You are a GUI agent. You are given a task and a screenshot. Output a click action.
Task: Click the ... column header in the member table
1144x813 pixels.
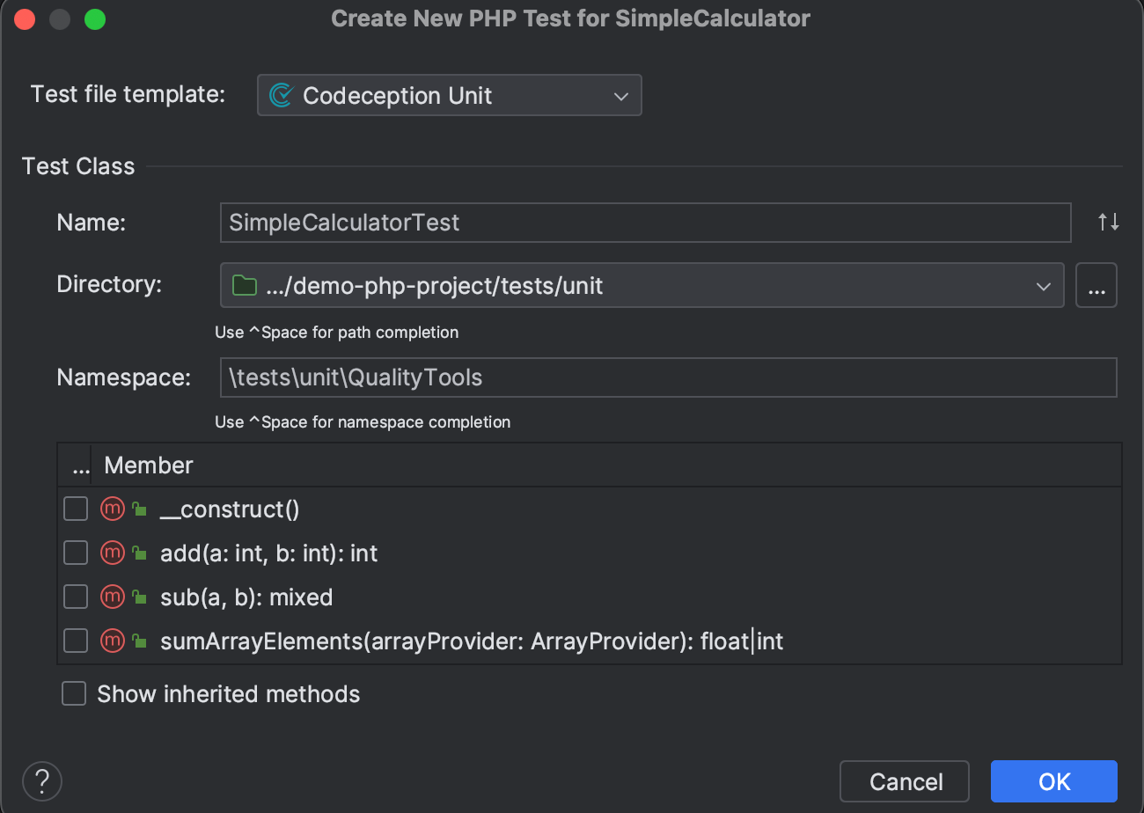coord(80,465)
